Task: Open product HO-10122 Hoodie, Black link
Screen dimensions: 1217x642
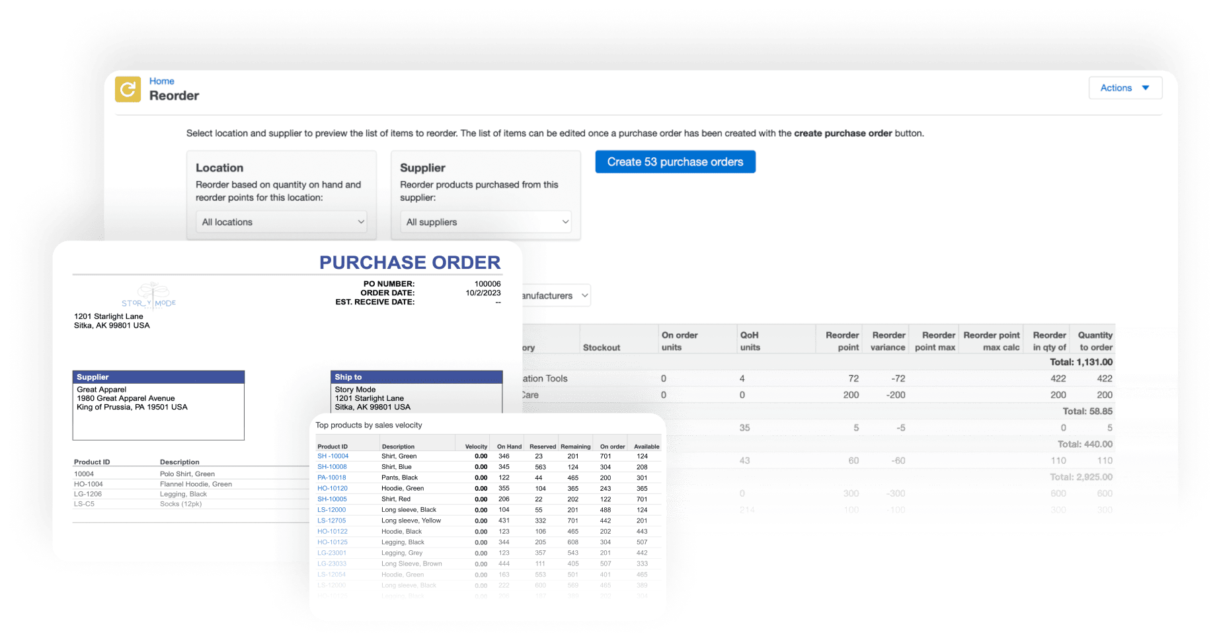Action: coord(333,531)
